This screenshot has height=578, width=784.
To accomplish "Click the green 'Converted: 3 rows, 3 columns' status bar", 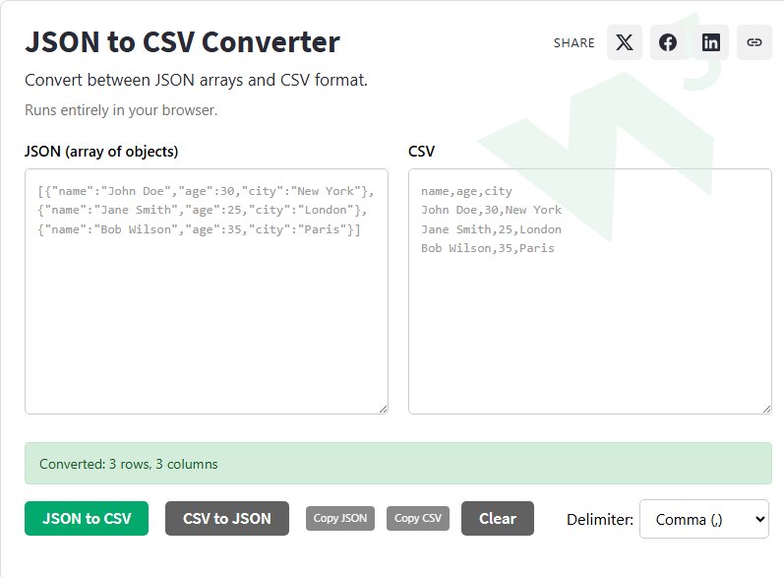I will coord(398,464).
